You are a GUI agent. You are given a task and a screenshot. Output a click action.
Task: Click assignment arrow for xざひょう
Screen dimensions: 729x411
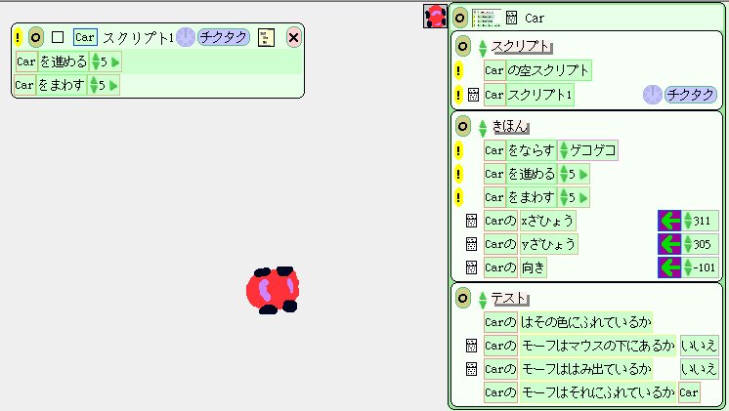coord(669,221)
